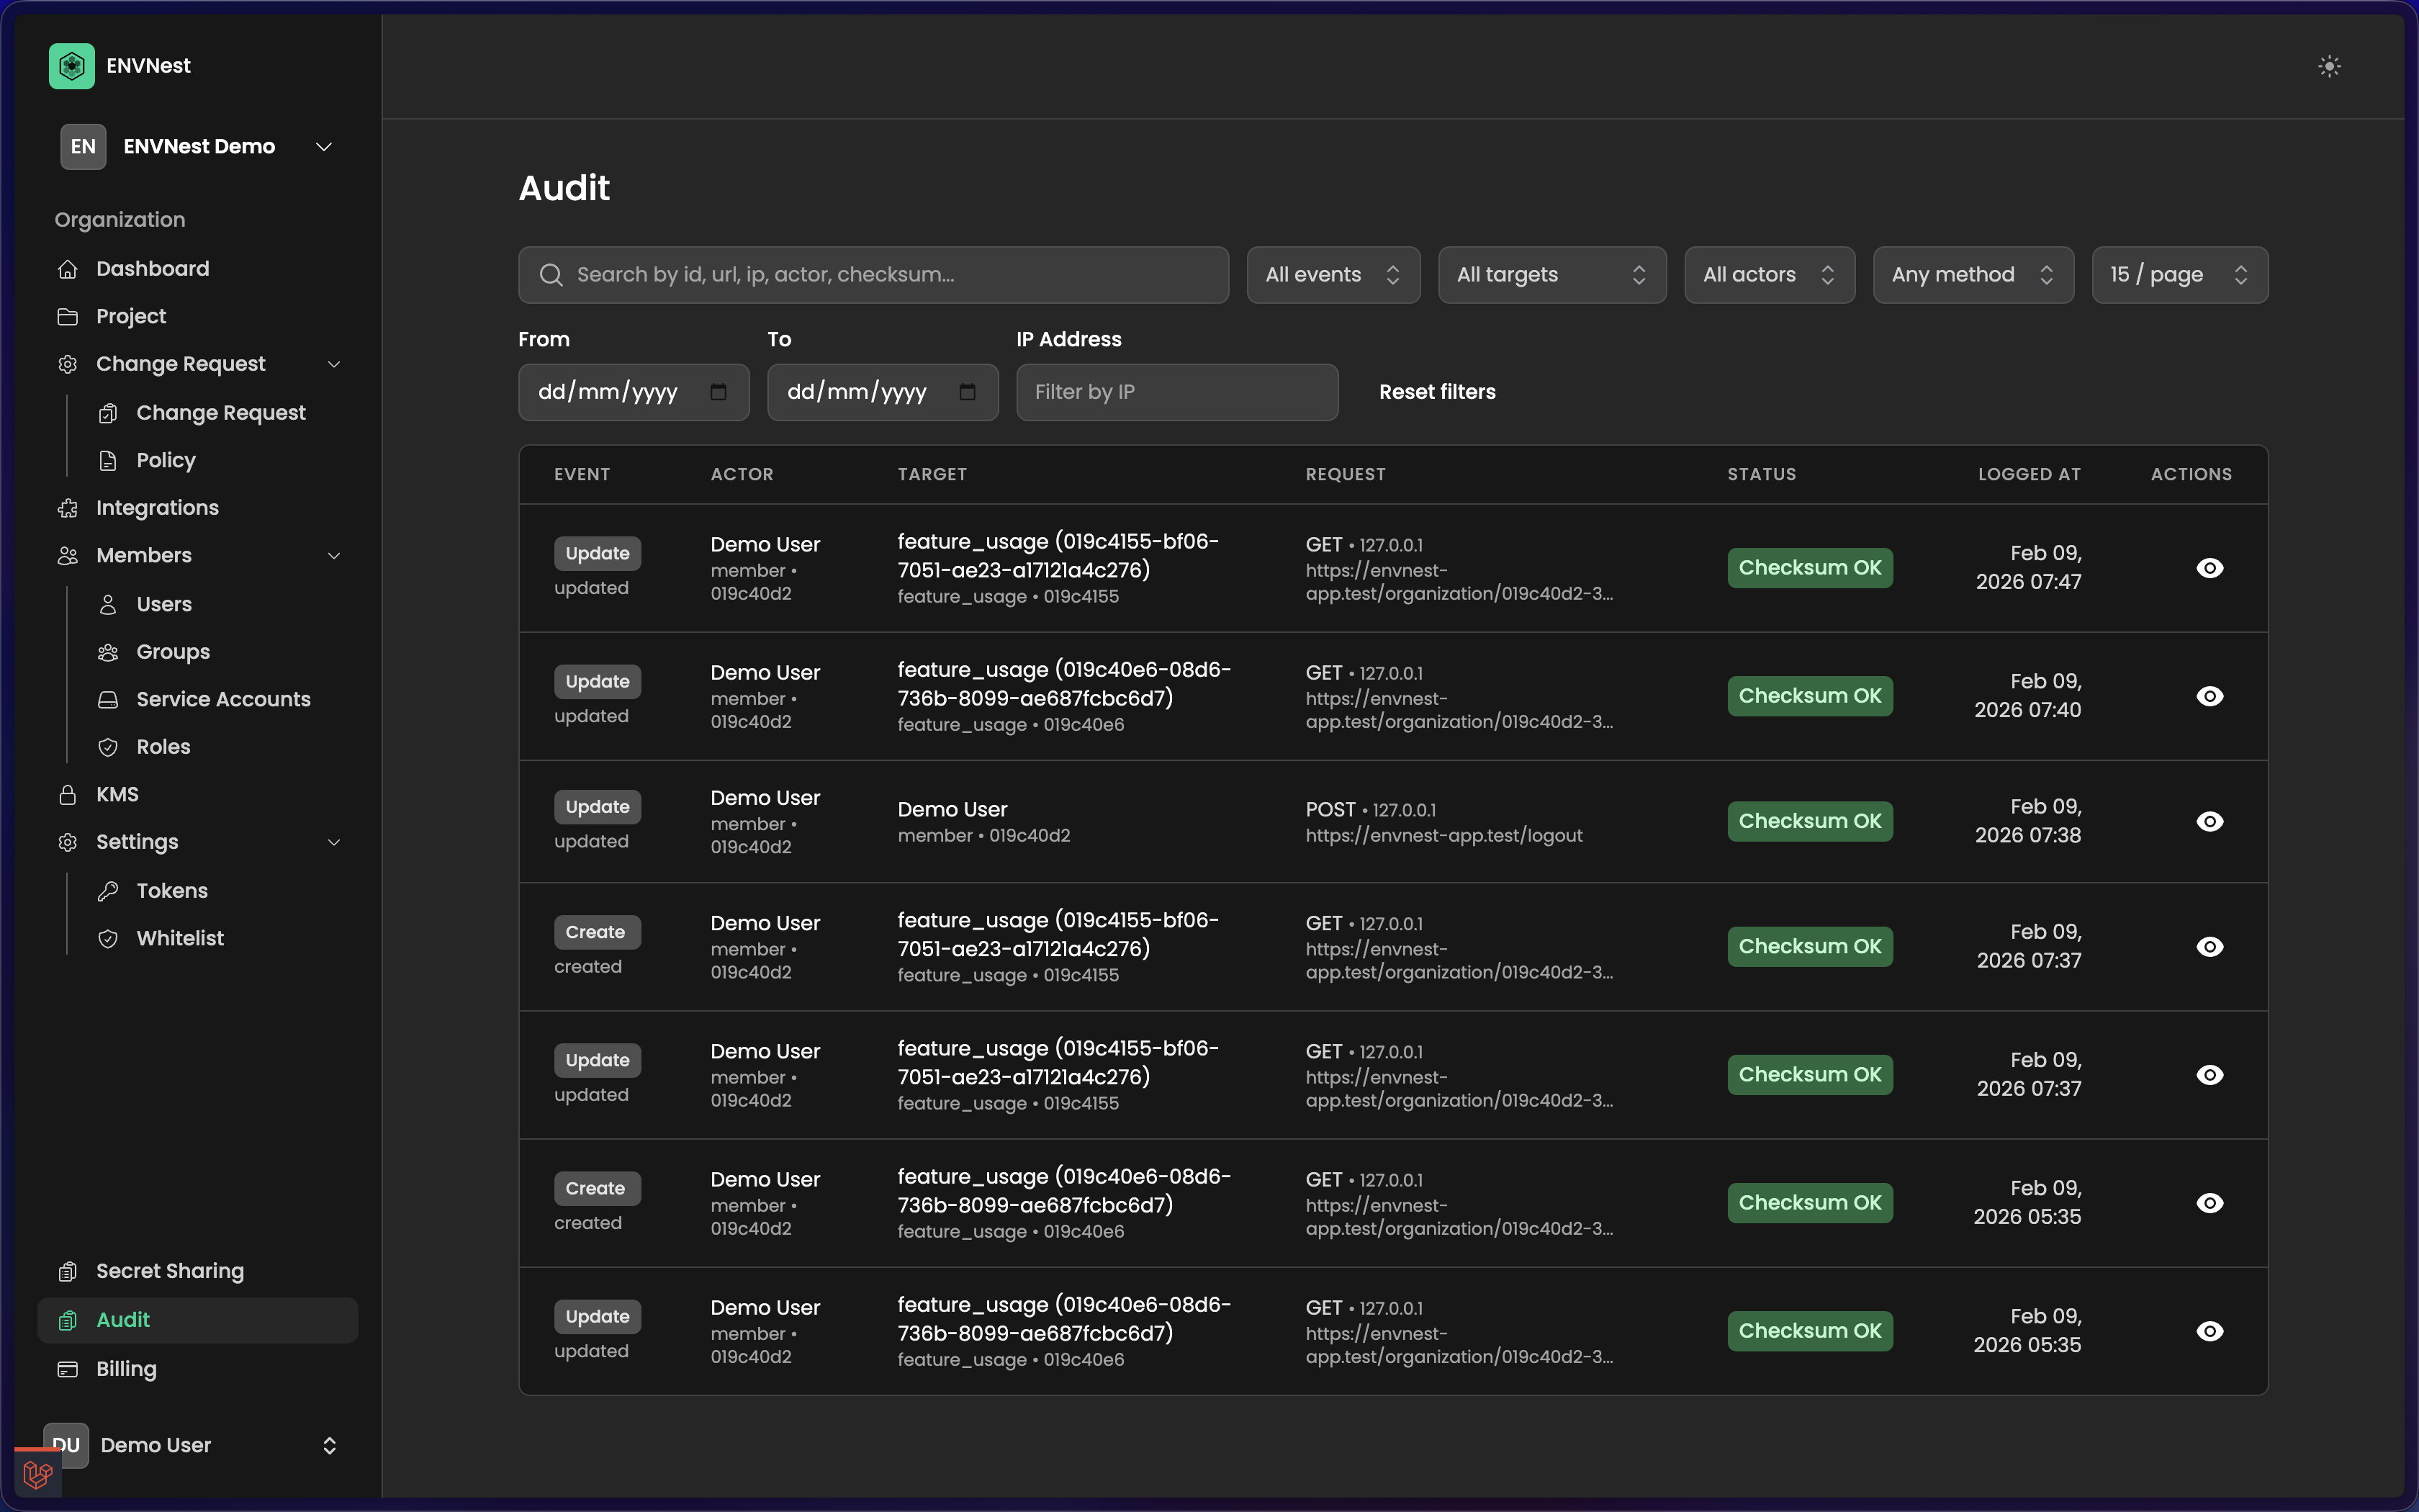Open the Dashboard from the sidebar
Viewport: 2419px width, 1512px height.
point(152,268)
